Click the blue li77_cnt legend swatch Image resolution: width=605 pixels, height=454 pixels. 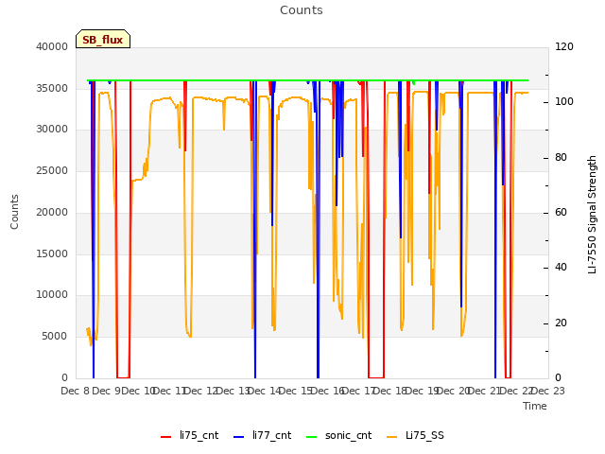pyautogui.click(x=239, y=437)
